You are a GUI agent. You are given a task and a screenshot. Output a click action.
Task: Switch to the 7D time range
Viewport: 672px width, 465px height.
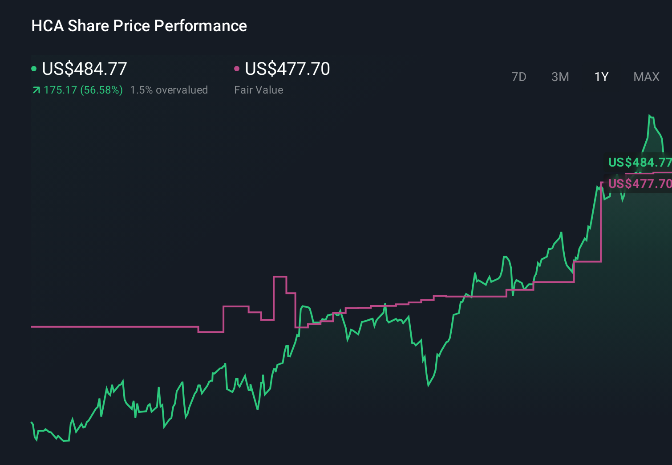click(x=519, y=77)
